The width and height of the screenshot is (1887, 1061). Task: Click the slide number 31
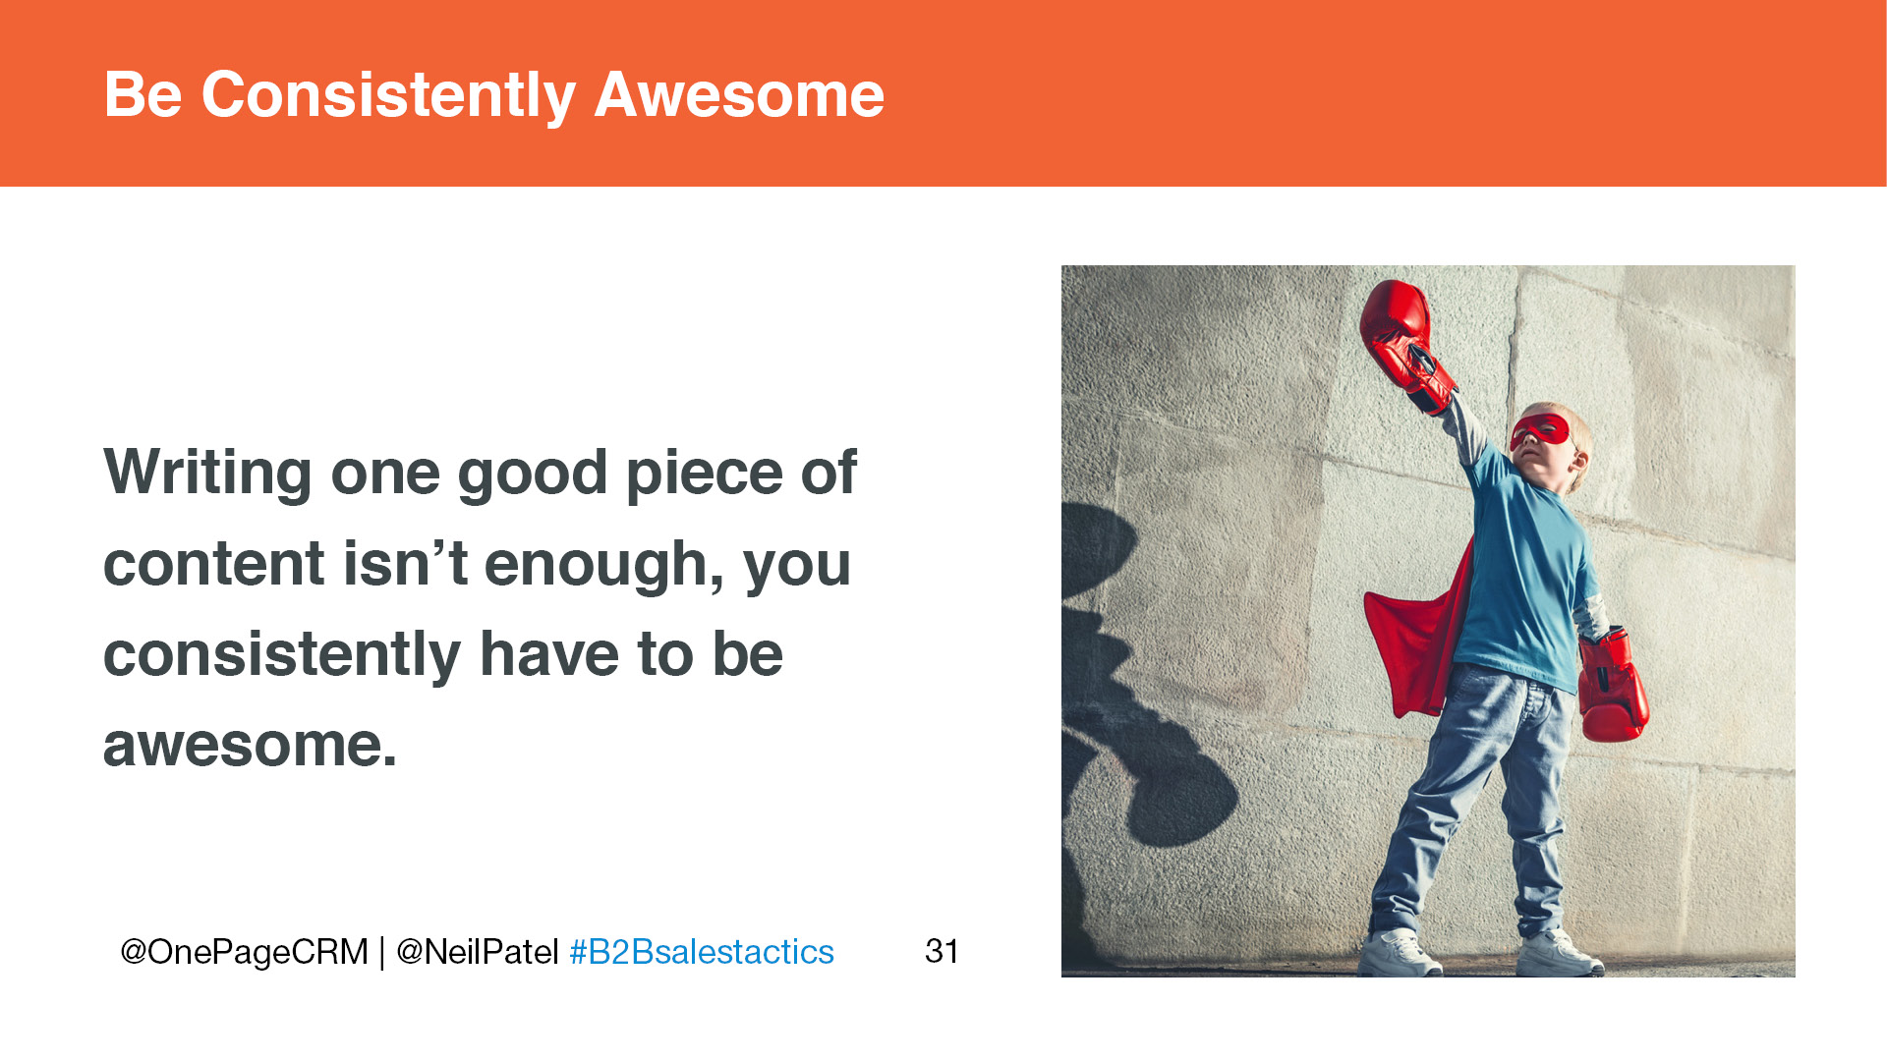(x=942, y=951)
